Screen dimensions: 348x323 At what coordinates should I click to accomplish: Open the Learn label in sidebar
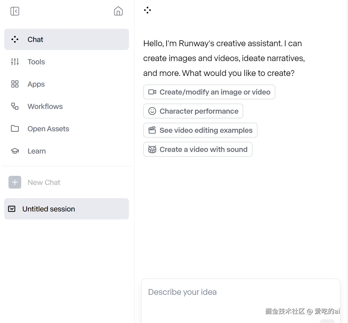coord(37,151)
